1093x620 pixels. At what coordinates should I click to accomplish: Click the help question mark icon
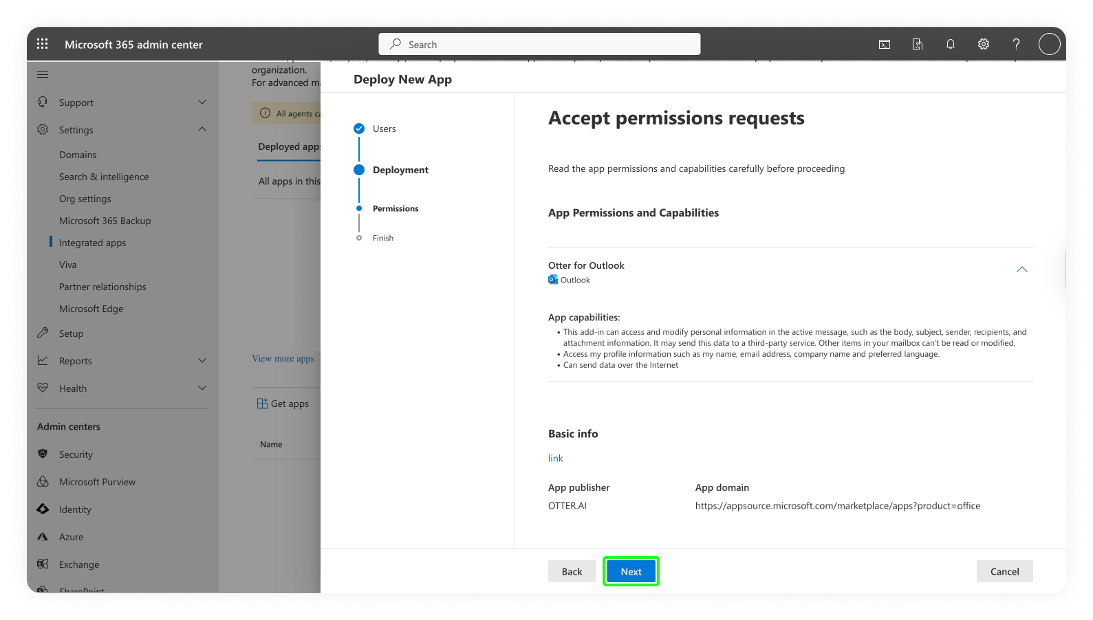click(1016, 44)
